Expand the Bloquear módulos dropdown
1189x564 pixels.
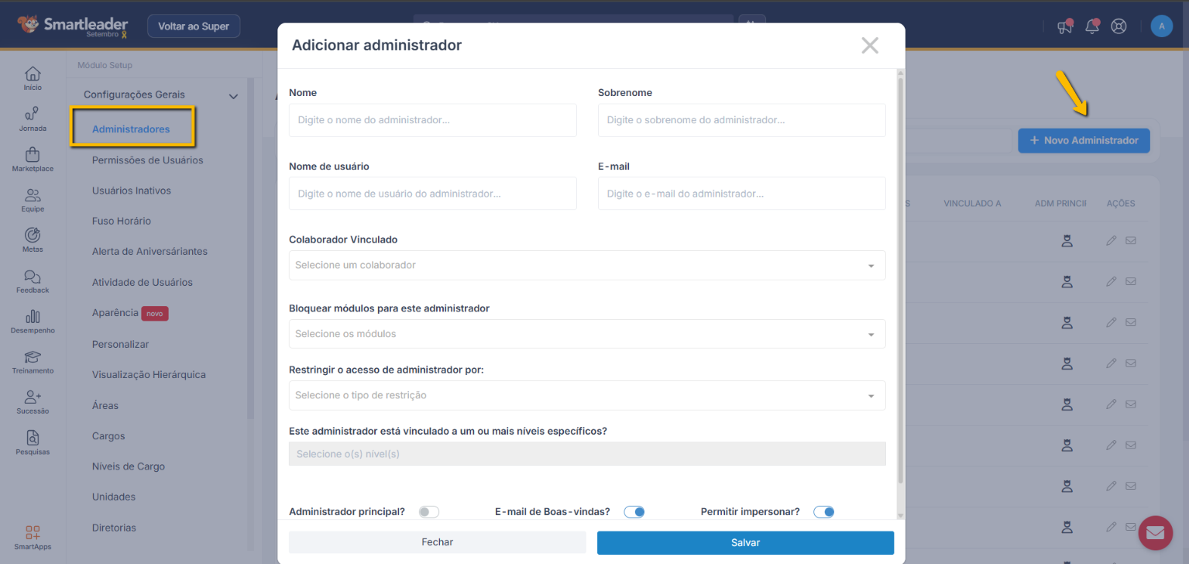[586, 334]
